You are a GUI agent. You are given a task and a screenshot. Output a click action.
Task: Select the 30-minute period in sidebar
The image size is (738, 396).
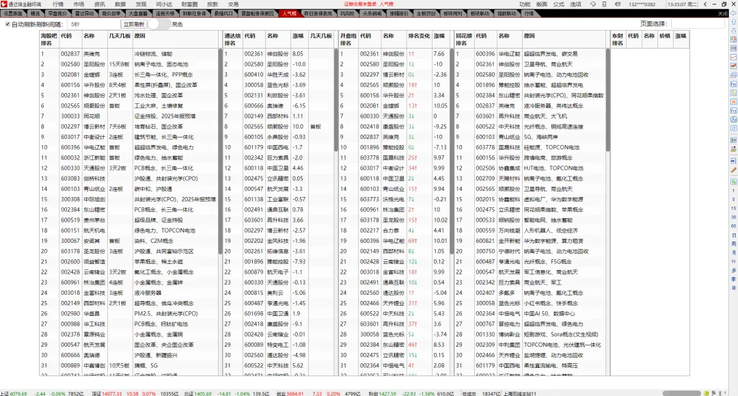click(733, 217)
